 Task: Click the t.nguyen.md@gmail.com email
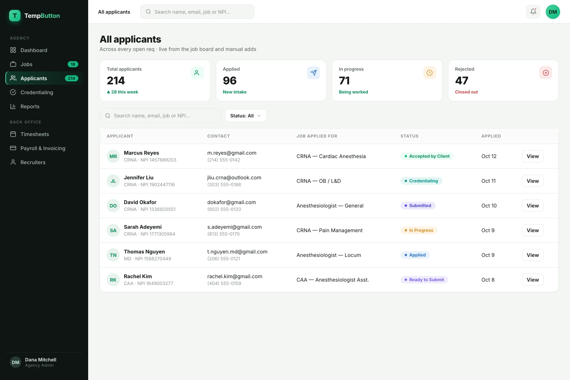pos(237,252)
